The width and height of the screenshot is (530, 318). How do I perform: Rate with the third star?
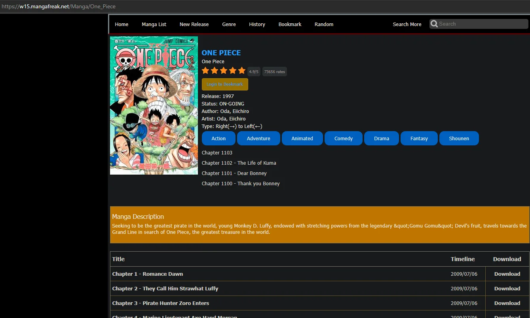tap(224, 71)
